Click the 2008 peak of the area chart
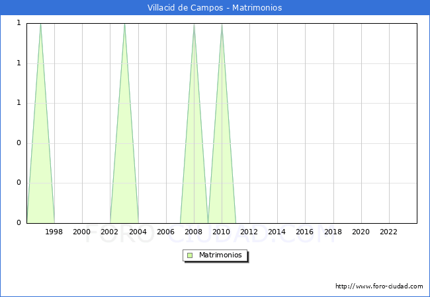430x297 pixels. click(x=194, y=24)
